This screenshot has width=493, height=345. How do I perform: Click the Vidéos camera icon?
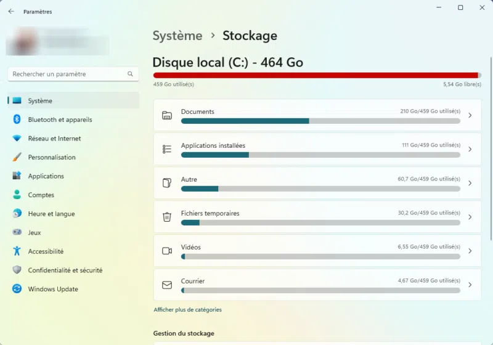click(166, 251)
